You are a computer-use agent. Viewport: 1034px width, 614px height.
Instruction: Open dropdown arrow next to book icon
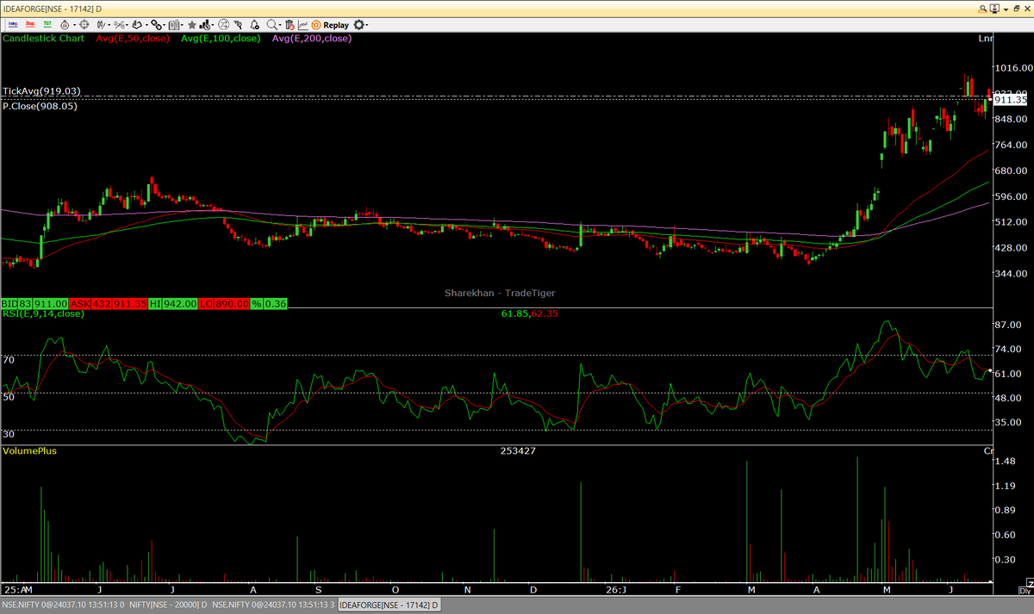click(x=183, y=25)
